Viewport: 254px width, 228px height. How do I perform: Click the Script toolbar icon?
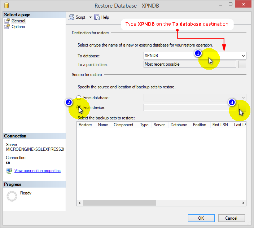71,17
